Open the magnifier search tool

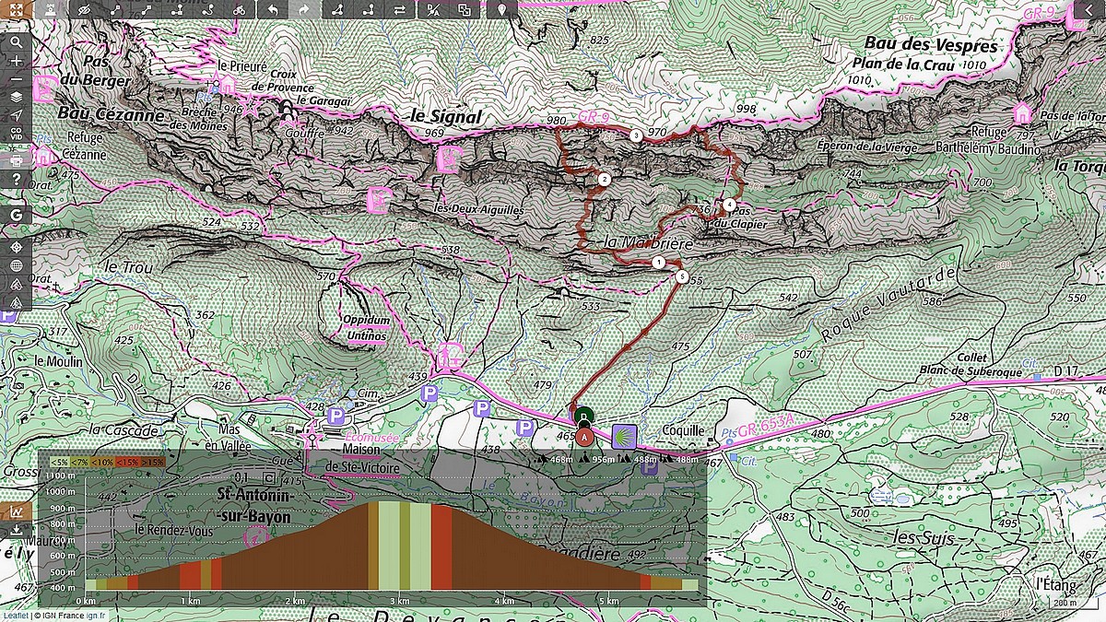17,42
